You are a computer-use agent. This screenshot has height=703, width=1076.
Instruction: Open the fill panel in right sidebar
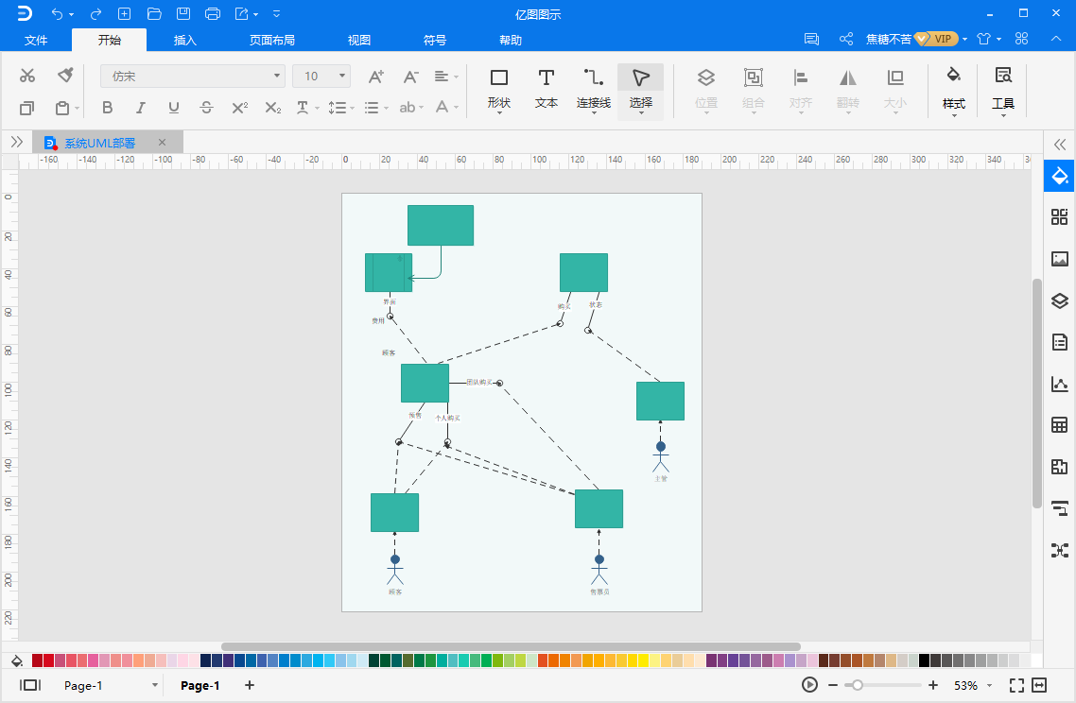pyautogui.click(x=1060, y=177)
